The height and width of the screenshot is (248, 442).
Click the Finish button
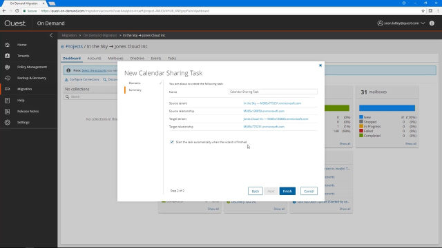[x=287, y=192]
